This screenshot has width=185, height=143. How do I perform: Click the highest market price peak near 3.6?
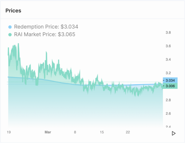(x=18, y=44)
